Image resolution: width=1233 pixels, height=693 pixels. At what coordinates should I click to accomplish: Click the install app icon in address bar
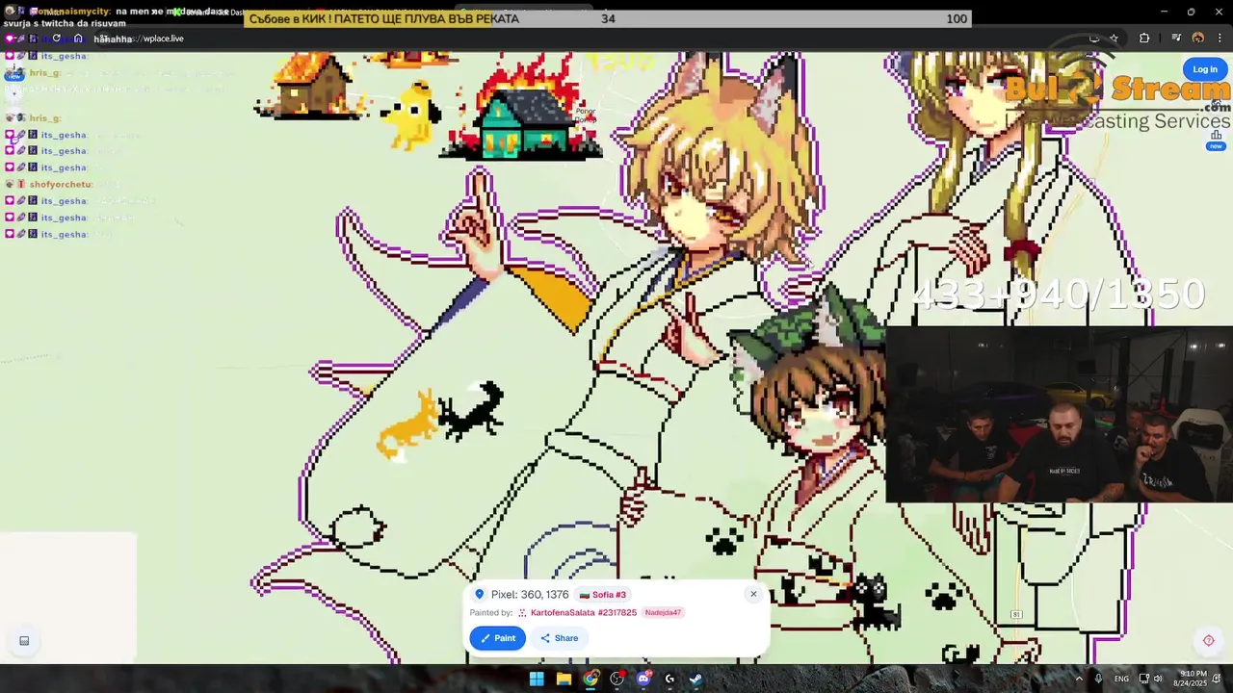pyautogui.click(x=1093, y=38)
